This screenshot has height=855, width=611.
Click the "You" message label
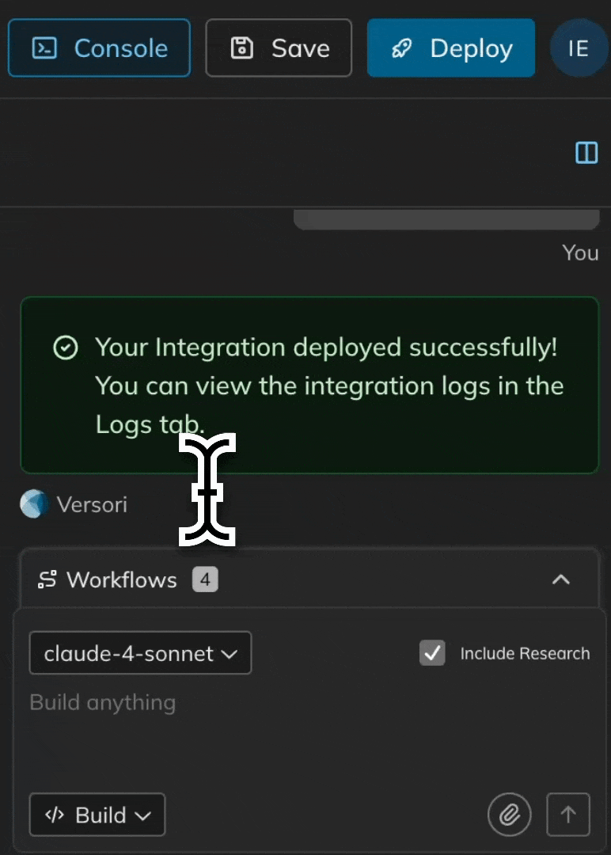pos(580,253)
